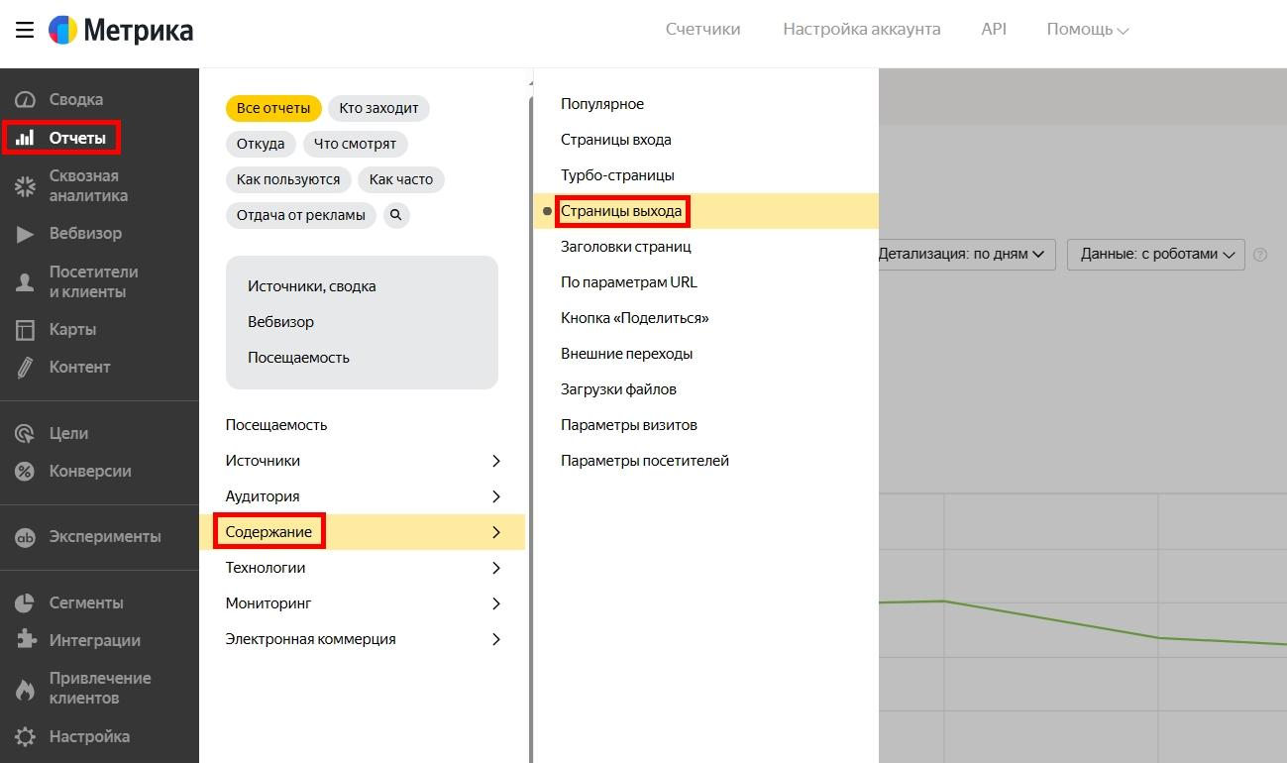Open the Данные: с роботами dropdown
The height and width of the screenshot is (763, 1287).
1156,255
